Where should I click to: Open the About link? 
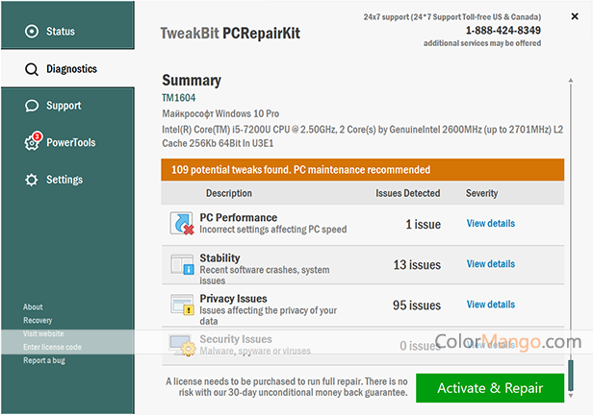(x=33, y=307)
